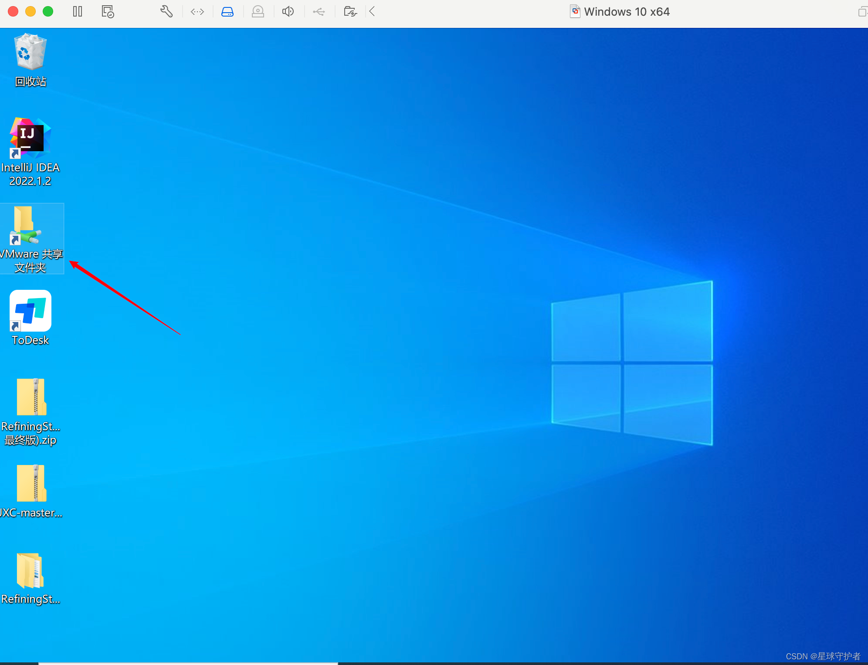This screenshot has height=665, width=868.
Task: Click the Windows 10 x64 window title
Action: pyautogui.click(x=627, y=12)
